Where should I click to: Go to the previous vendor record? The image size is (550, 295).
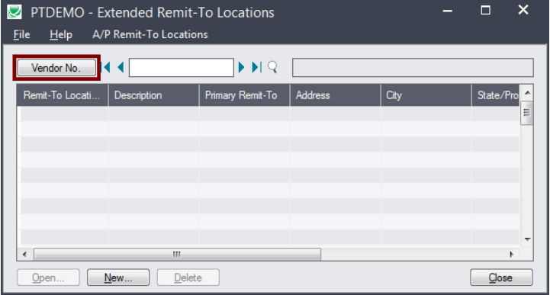[x=121, y=67]
